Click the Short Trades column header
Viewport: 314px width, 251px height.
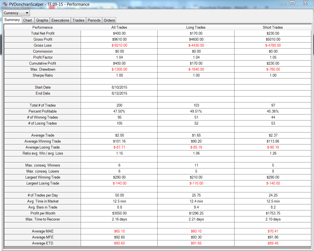point(273,27)
